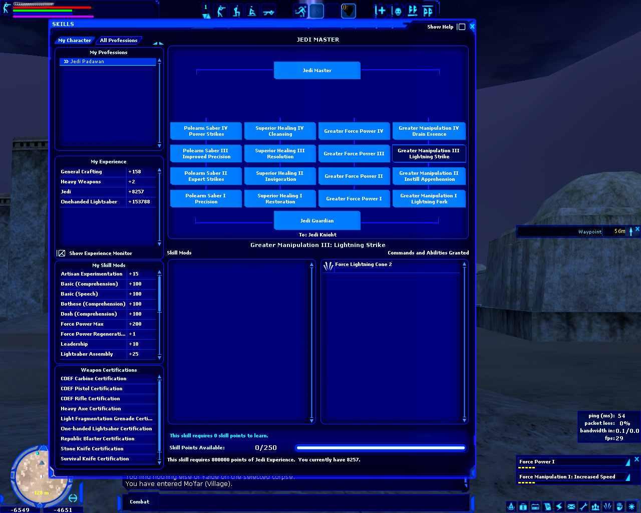
Task: Enable Show Experience Monitor checkbox
Action: [x=61, y=253]
